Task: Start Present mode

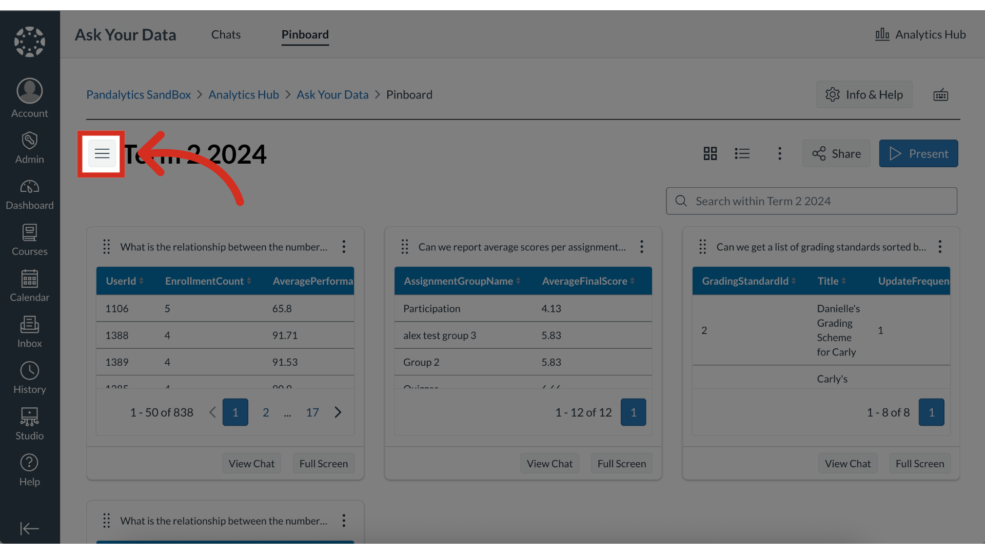Action: click(919, 153)
